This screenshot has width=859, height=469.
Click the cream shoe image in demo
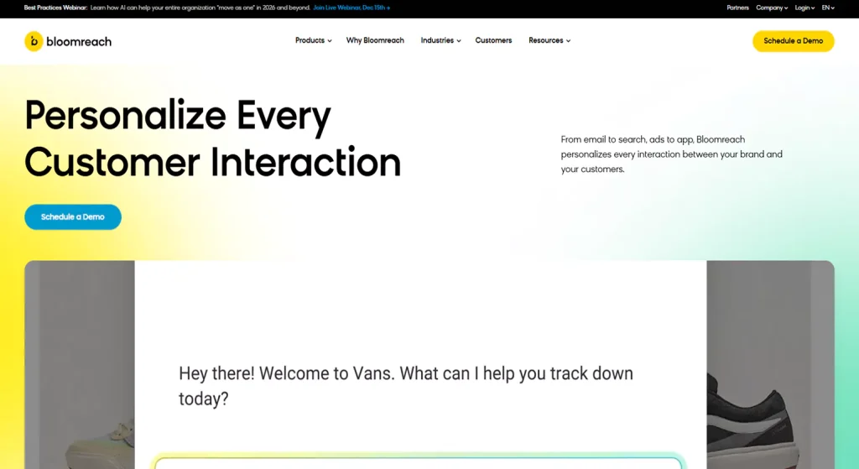pos(101,446)
